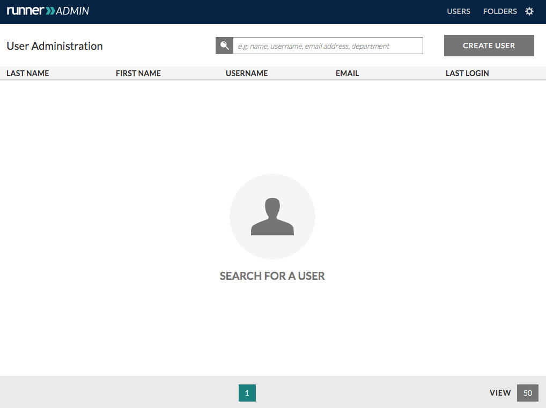Focus the user search input field
The height and width of the screenshot is (408, 546).
tap(328, 46)
